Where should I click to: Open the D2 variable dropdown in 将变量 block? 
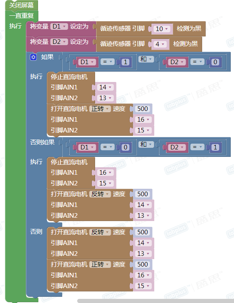59,42
